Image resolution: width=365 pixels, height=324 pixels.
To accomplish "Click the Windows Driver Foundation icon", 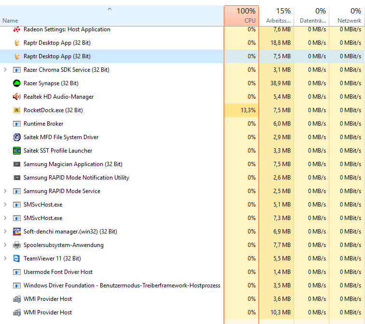I will 17,285.
